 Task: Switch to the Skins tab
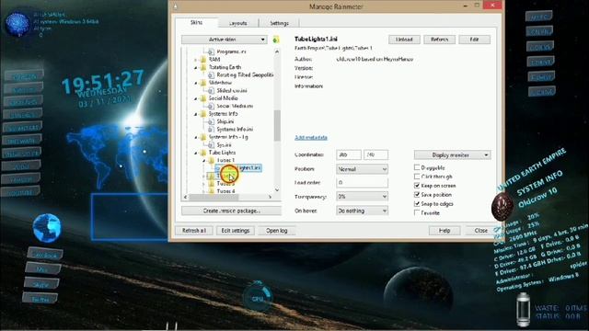coord(196,22)
